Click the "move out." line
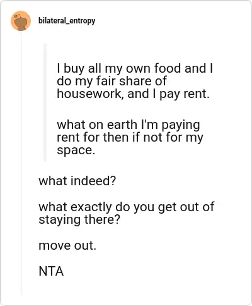The height and width of the screenshot is (306, 252). click(67, 245)
